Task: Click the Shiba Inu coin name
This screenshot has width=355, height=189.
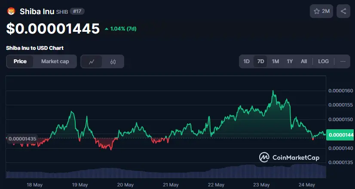Action: [x=37, y=12]
